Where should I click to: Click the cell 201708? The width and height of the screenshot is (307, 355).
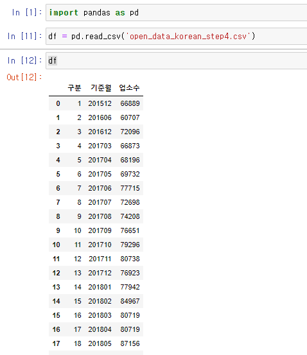point(100,216)
